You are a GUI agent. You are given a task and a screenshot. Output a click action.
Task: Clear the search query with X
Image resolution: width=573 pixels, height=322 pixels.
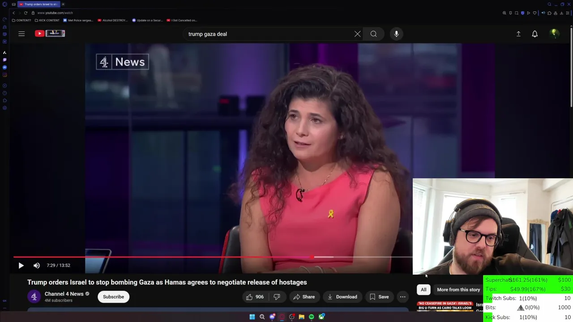click(357, 34)
